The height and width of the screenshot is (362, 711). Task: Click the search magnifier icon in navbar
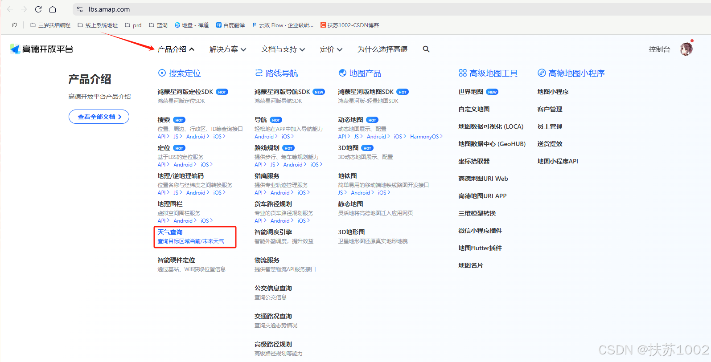tap(426, 49)
